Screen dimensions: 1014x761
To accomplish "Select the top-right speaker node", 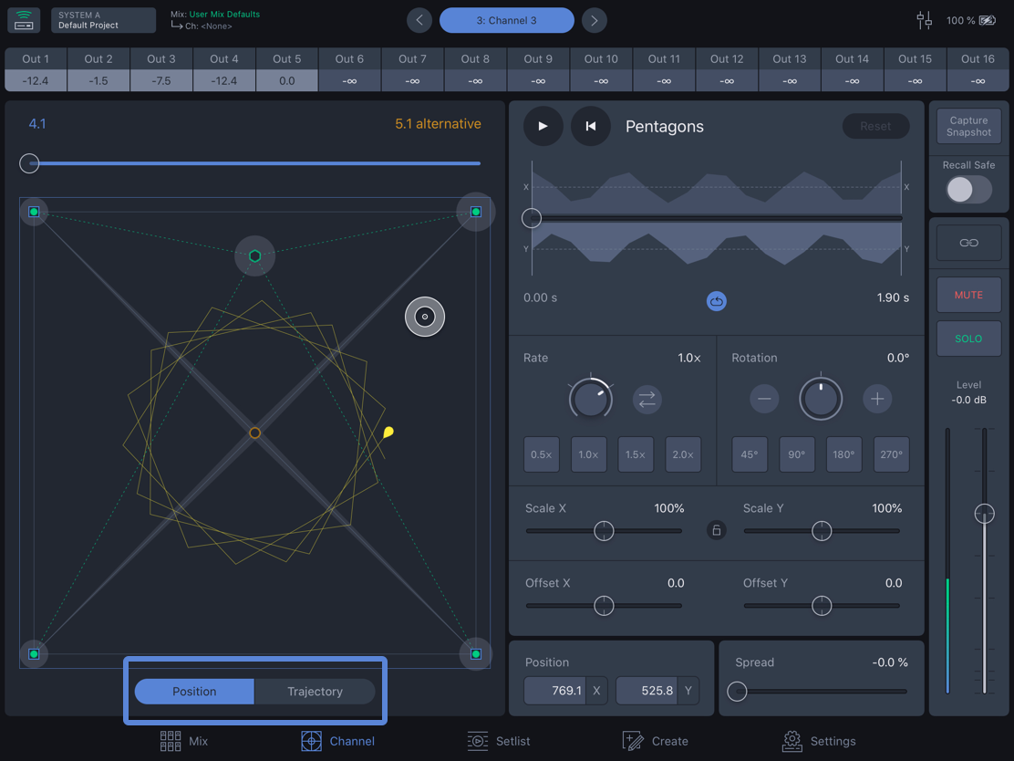I will (476, 212).
